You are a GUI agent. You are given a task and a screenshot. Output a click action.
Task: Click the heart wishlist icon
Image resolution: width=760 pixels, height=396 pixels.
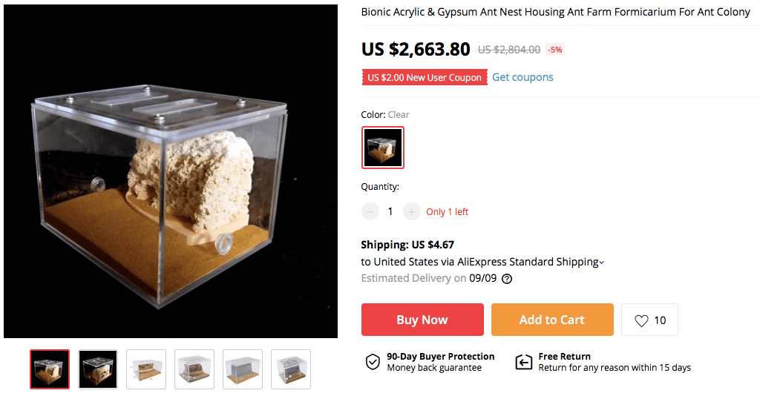click(x=642, y=320)
